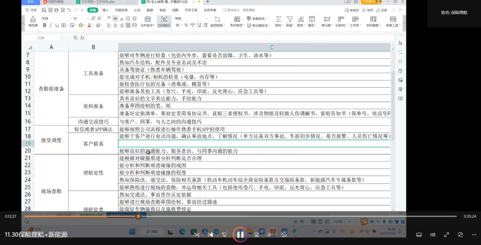Select column C header
The width and height of the screenshot is (481, 245).
click(271, 47)
